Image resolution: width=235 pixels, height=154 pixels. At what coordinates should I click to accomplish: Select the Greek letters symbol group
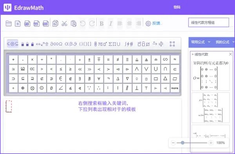click(71, 44)
